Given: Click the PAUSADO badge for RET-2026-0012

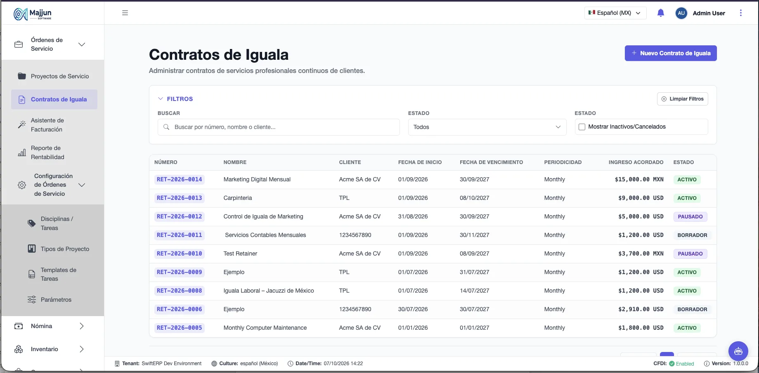Looking at the screenshot, I should click(x=690, y=216).
